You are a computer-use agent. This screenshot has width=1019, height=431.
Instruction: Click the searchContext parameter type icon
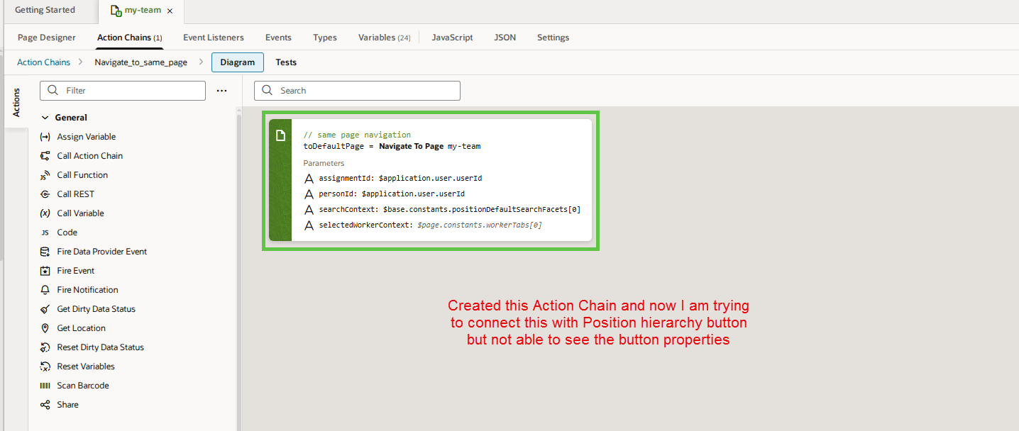[309, 210]
